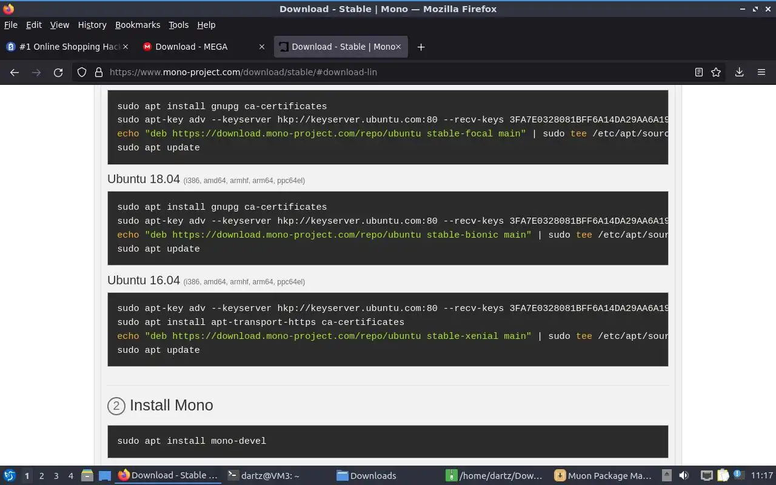Viewport: 776px width, 485px height.
Task: Click the update notifier tray icon
Action: [738, 475]
